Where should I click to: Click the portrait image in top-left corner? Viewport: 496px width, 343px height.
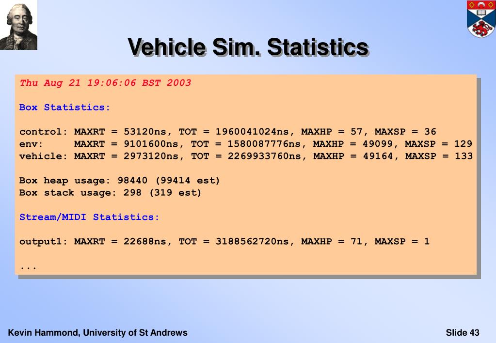tap(18, 25)
